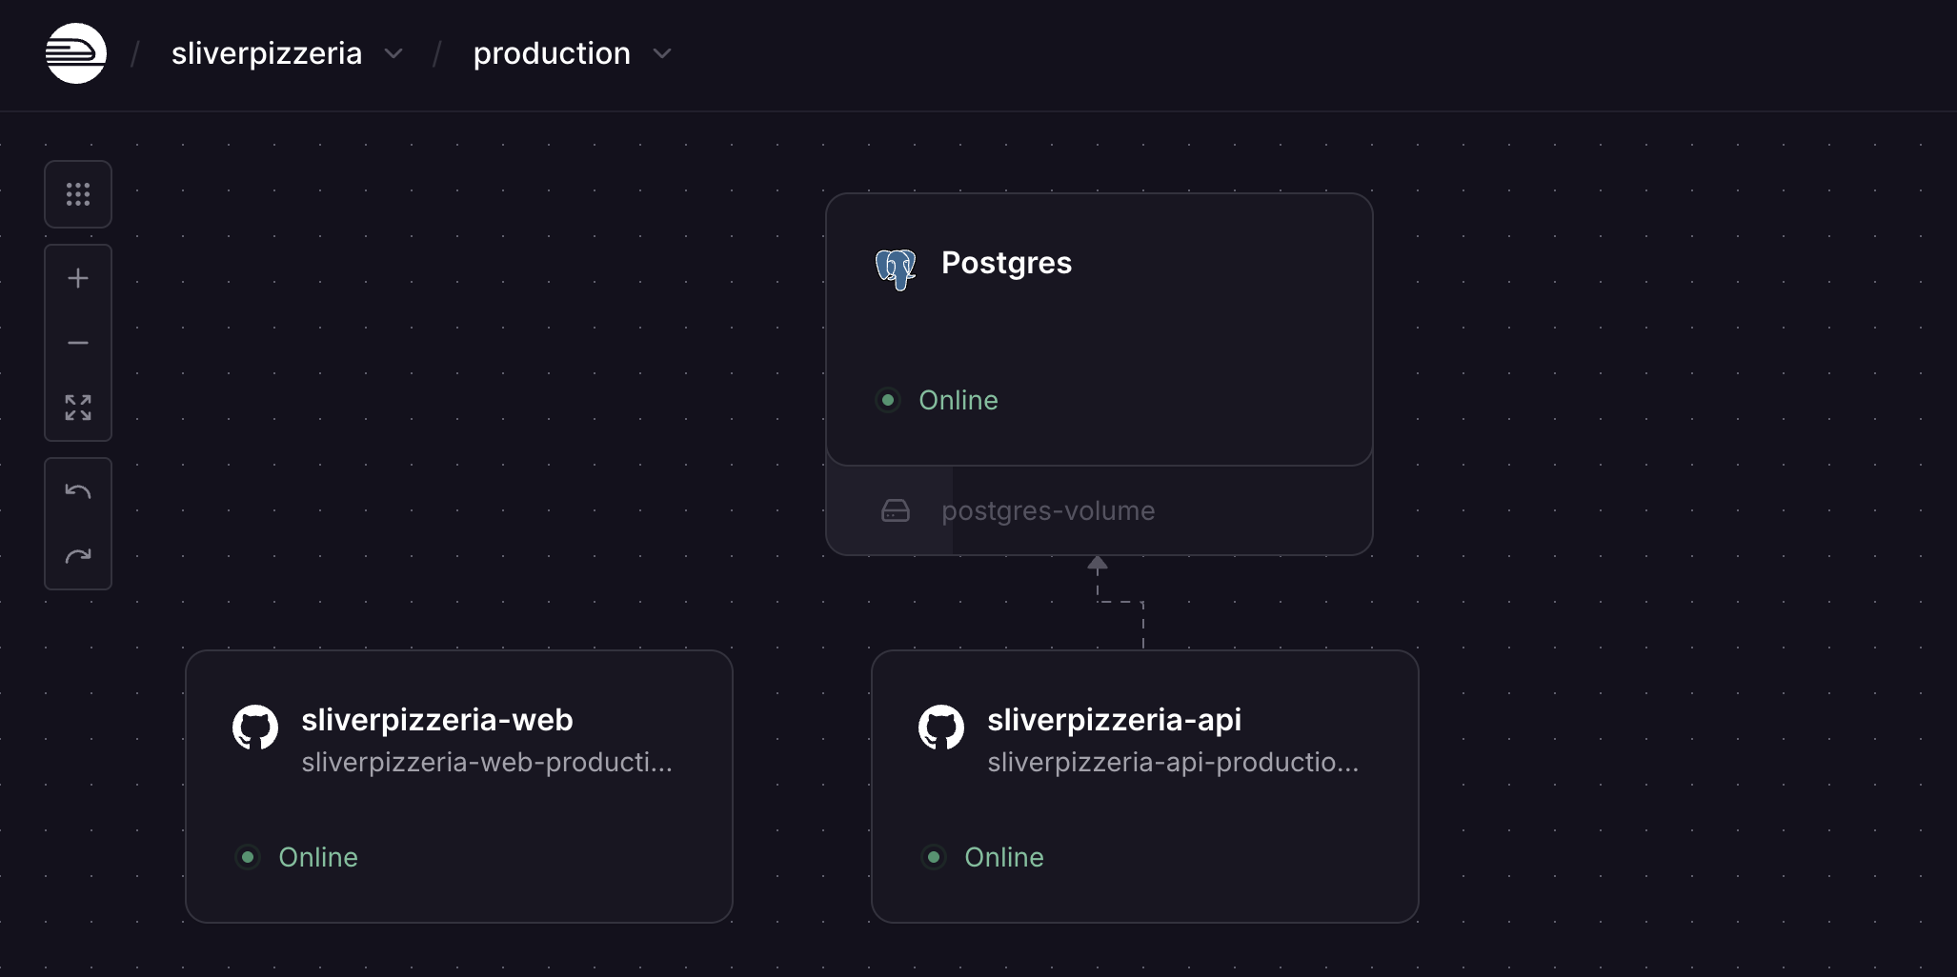Click the Postgres elephant icon
The image size is (1957, 977).
(896, 269)
